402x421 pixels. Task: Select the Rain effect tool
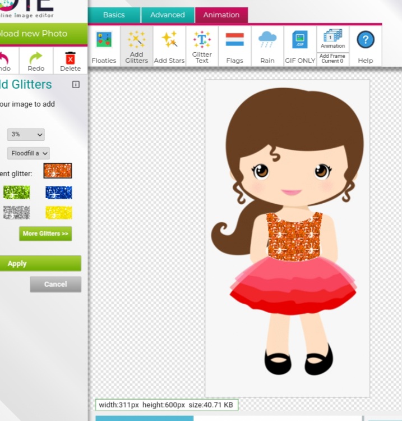click(x=267, y=46)
